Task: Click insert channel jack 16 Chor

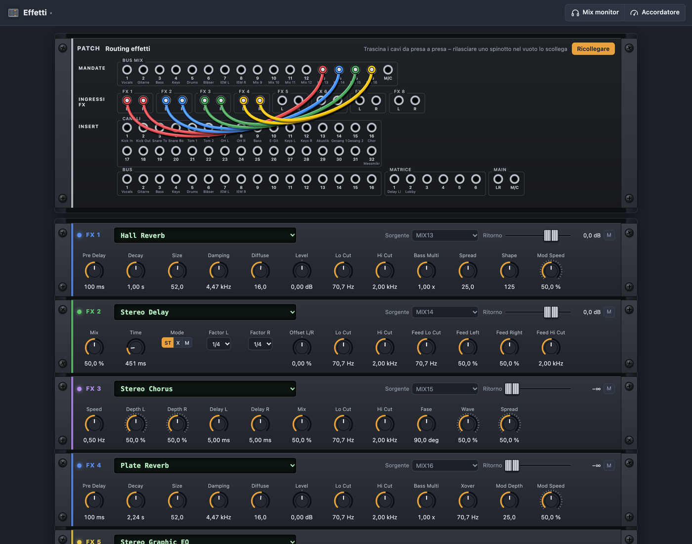Action: (x=372, y=128)
